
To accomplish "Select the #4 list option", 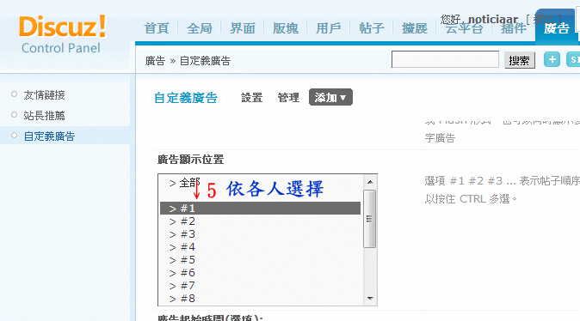I will tap(261, 247).
